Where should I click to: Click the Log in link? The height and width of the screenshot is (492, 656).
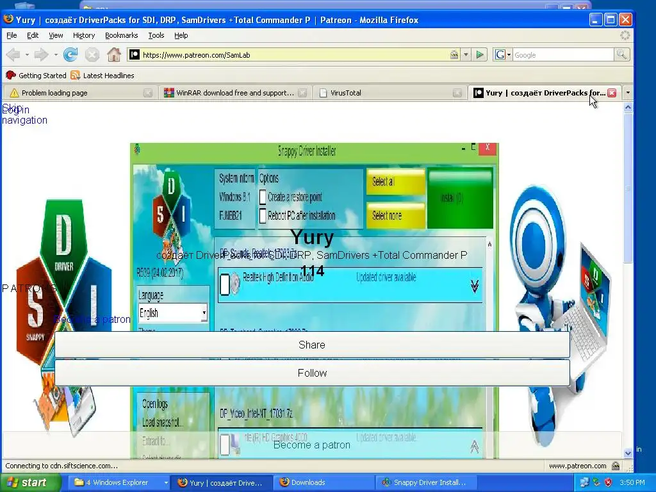point(15,110)
